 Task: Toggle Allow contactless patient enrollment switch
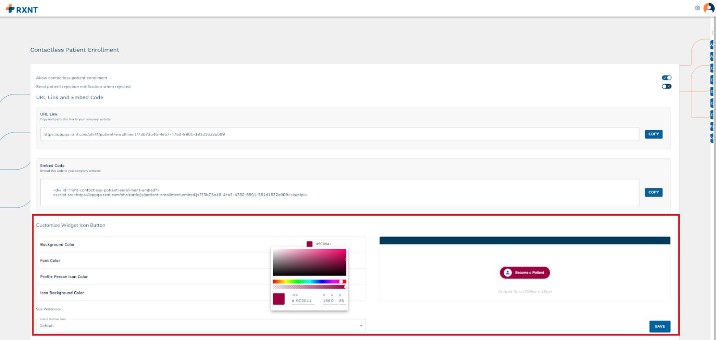[x=667, y=78]
